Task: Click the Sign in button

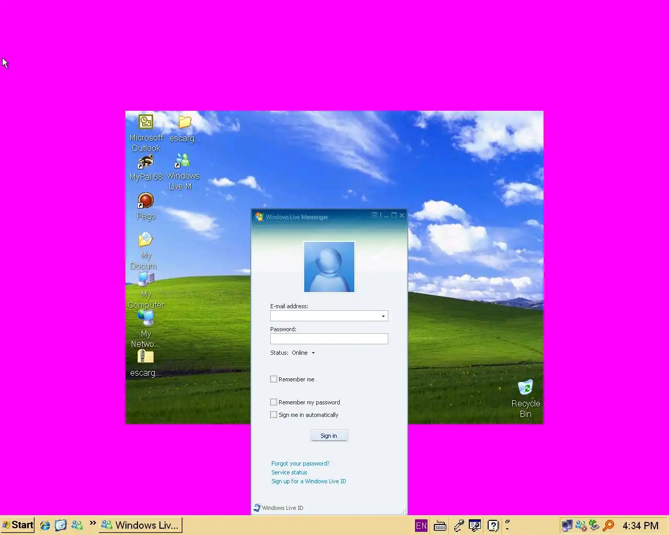Action: 329,436
